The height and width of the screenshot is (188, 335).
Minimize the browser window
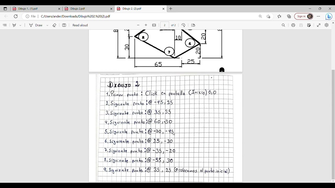click(310, 9)
